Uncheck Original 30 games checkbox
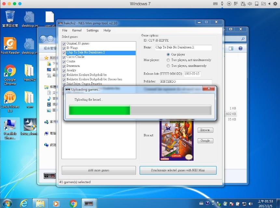The image size is (280, 208). point(64,44)
